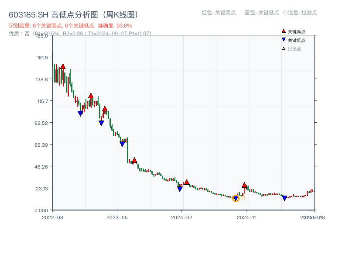The image size is (349, 262).
Task: Select the red triangle marker above the T1 label
Action: coord(244,185)
